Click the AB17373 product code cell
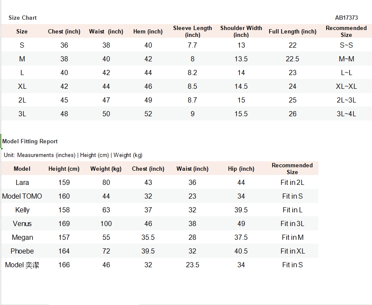The height and width of the screenshot is (305, 372). (346, 18)
